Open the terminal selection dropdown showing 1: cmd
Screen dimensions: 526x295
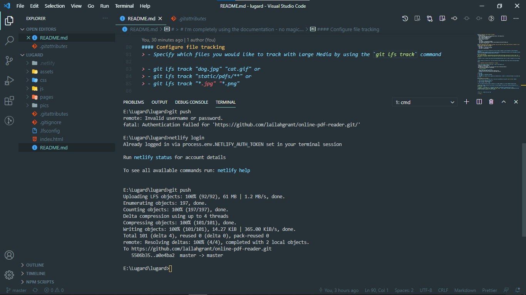424,102
